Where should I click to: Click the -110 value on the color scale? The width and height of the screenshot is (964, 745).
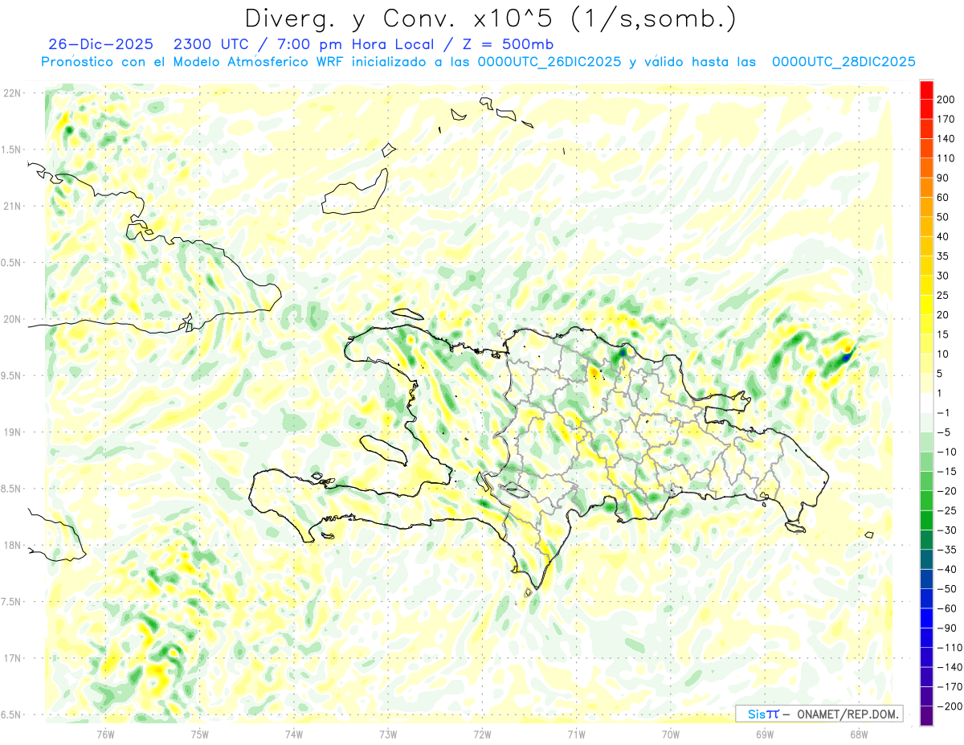click(948, 648)
